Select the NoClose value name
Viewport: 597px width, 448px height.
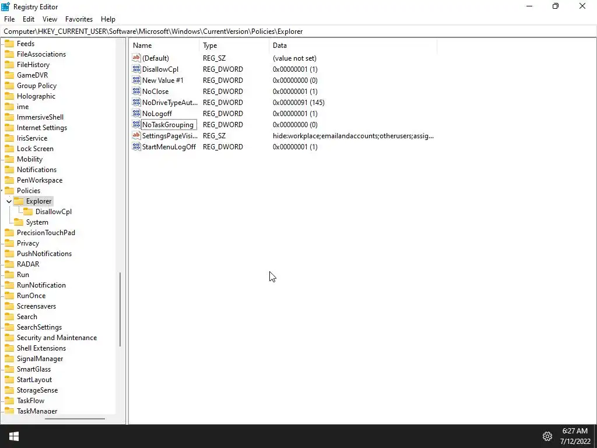[155, 92]
